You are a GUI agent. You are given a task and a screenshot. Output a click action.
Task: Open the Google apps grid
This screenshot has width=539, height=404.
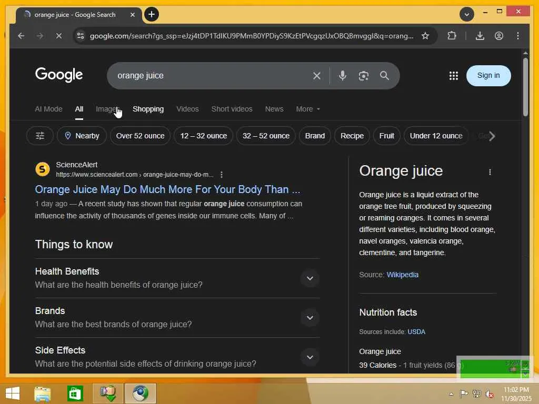(x=453, y=76)
